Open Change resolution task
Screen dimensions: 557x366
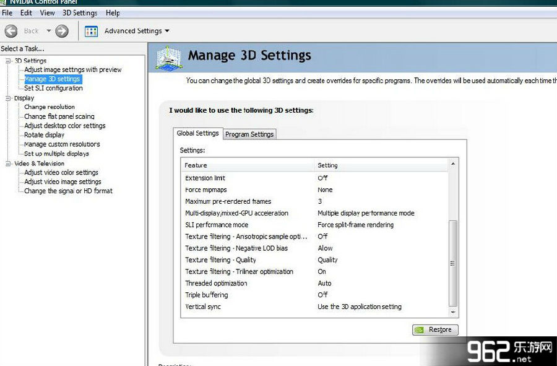(x=50, y=107)
